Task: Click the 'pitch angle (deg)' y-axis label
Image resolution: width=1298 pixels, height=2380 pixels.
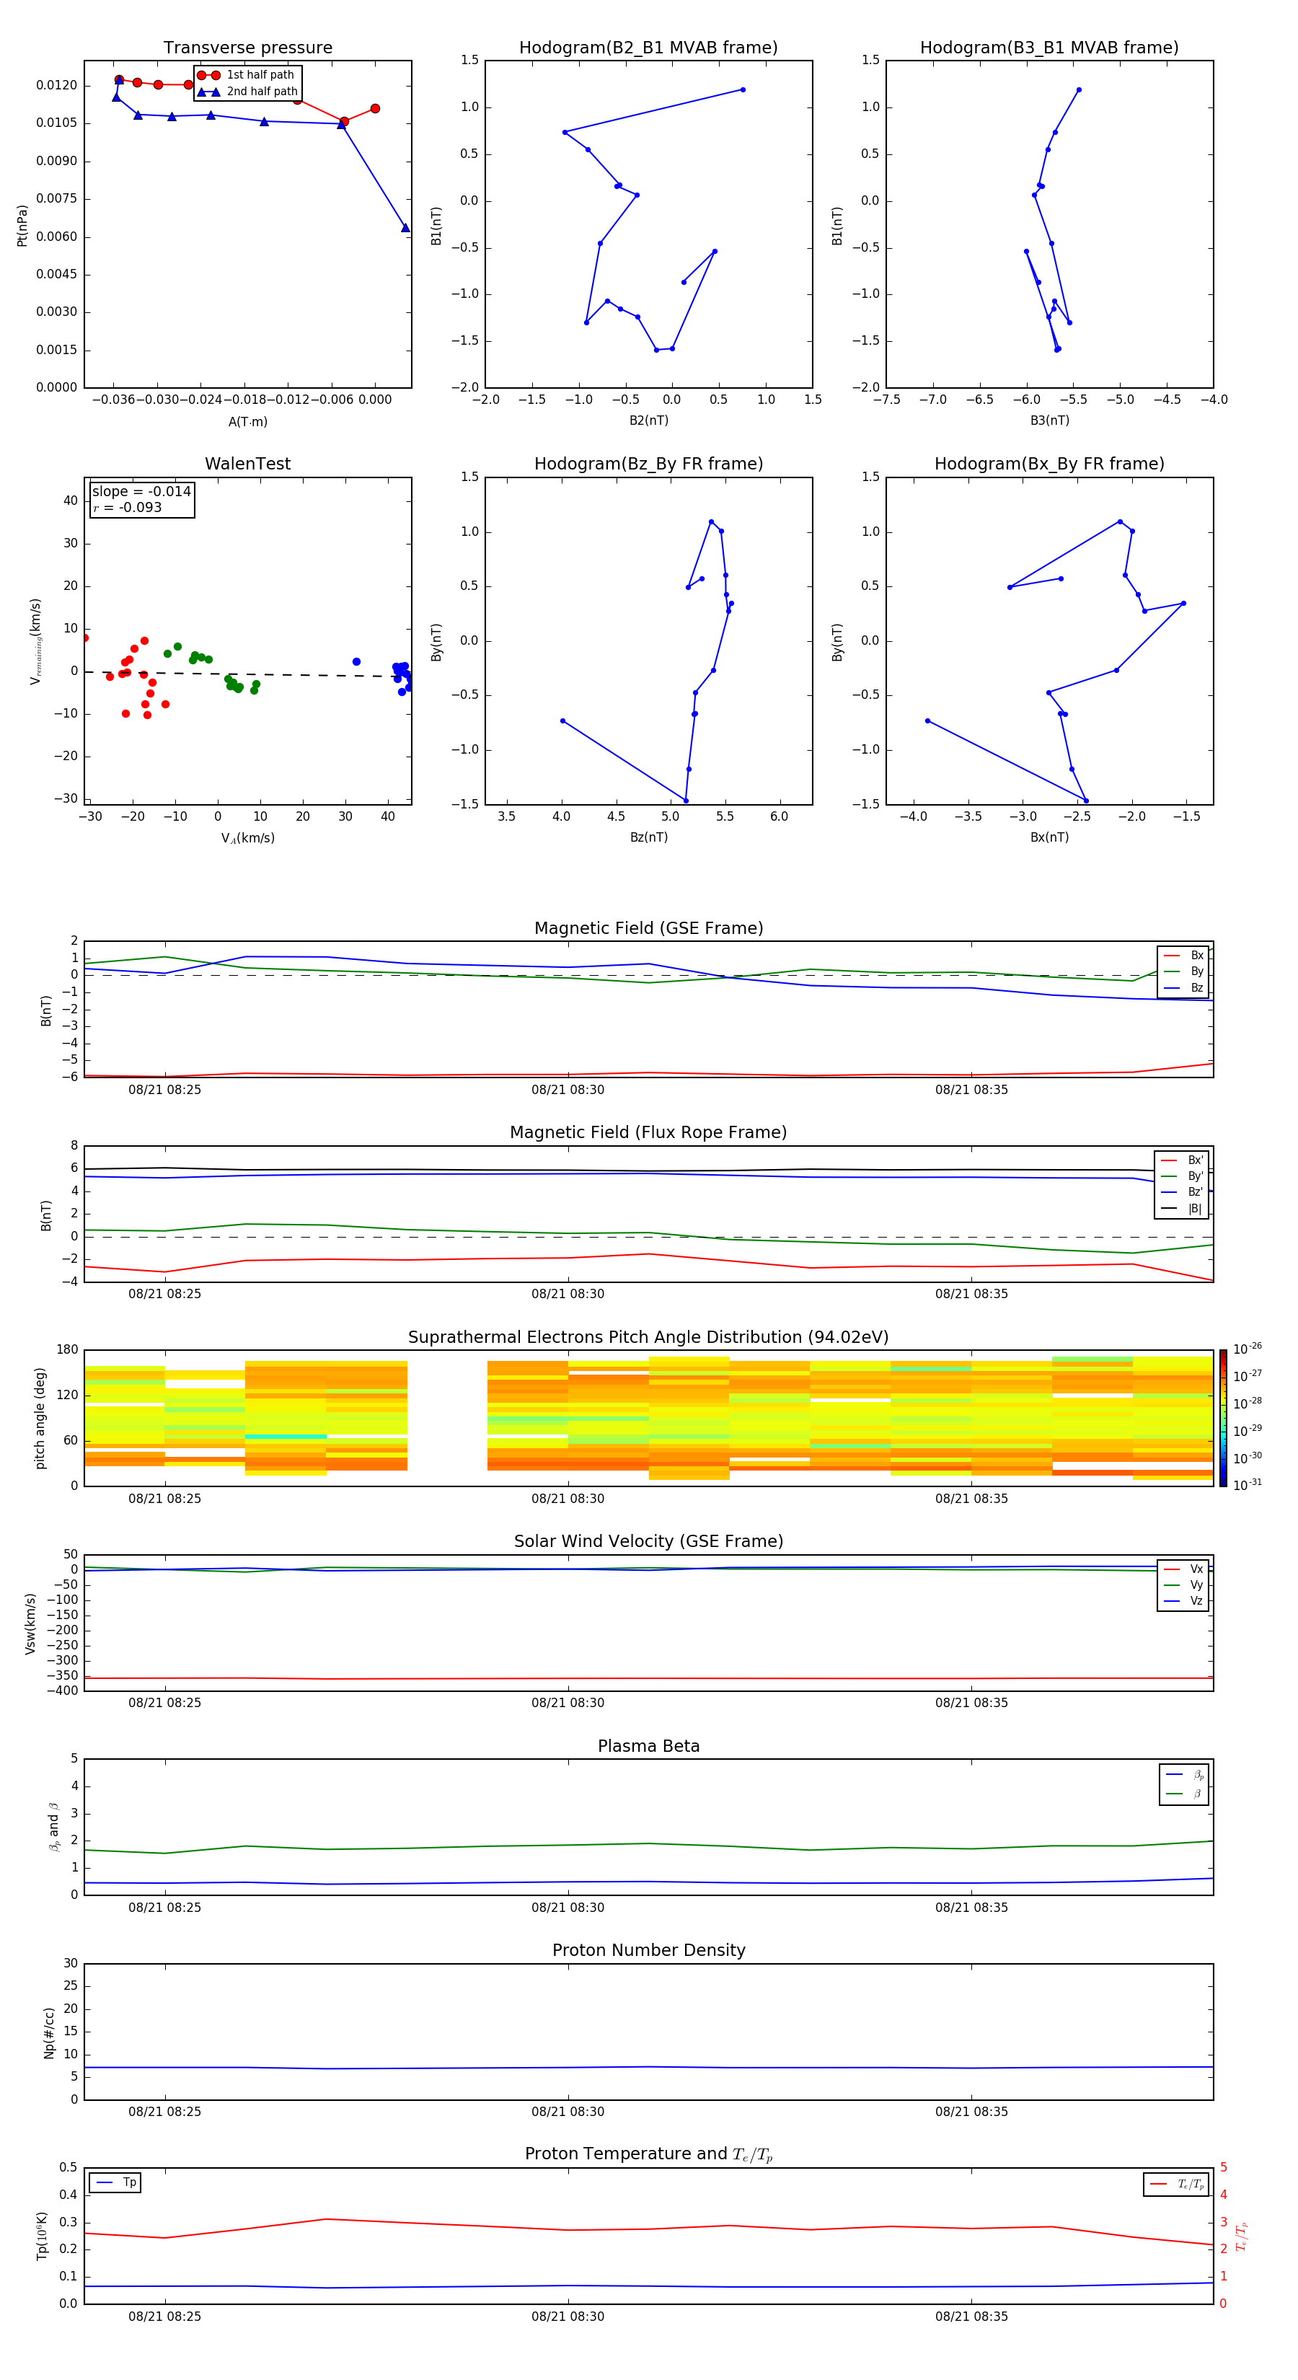Action: coord(40,1418)
